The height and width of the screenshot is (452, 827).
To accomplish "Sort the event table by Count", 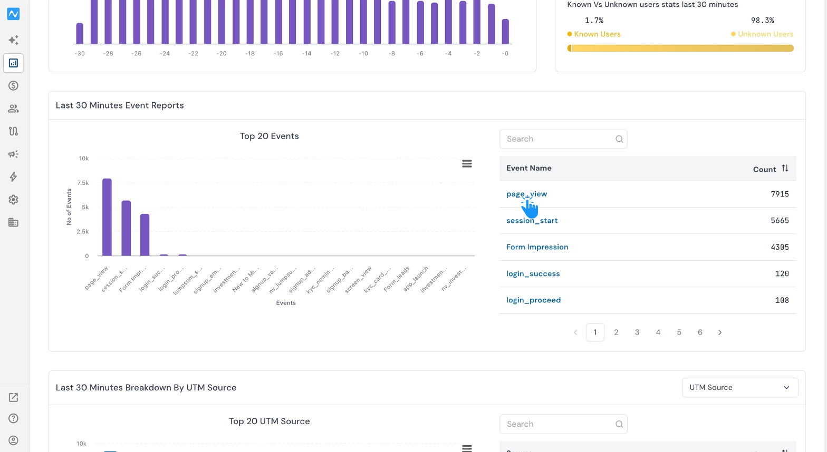I will (785, 169).
